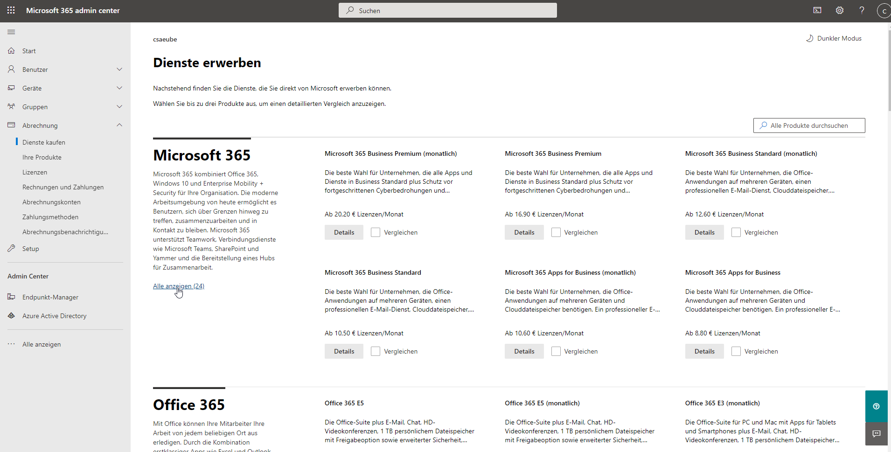Viewport: 891px width, 452px height.
Task: Open Abrechnungsbenachrichtigungen page
Action: (65, 232)
